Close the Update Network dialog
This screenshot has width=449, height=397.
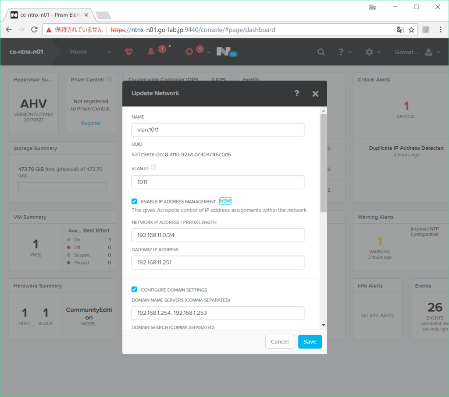pyautogui.click(x=315, y=94)
